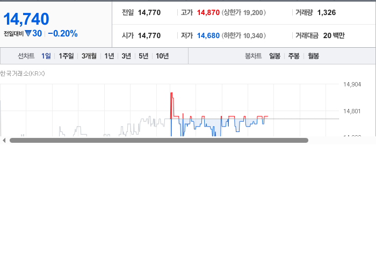Click the left scroll arrow of scrollbar
The width and height of the screenshot is (376, 263).
click(4, 141)
